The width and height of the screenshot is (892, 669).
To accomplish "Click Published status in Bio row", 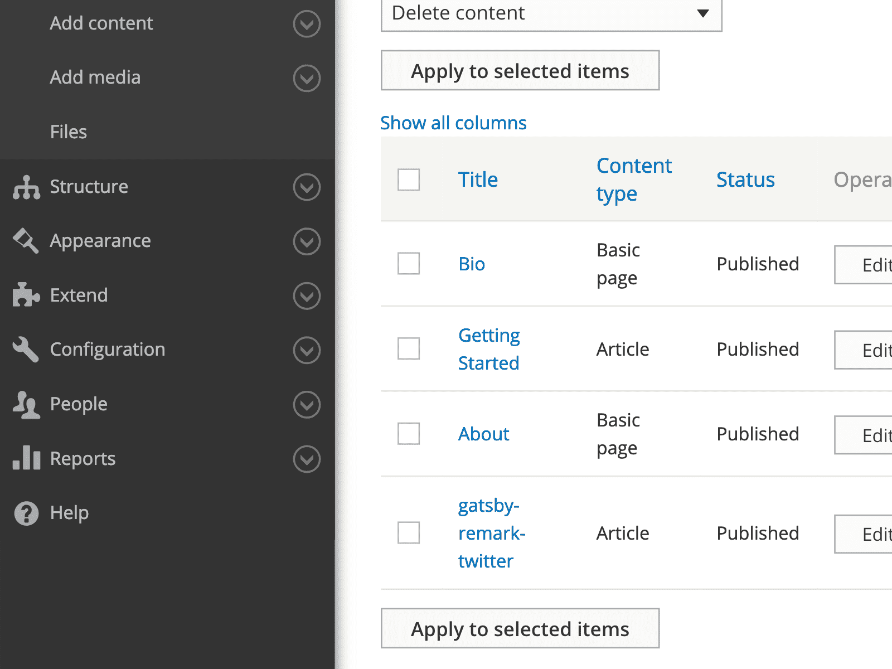I will [758, 264].
